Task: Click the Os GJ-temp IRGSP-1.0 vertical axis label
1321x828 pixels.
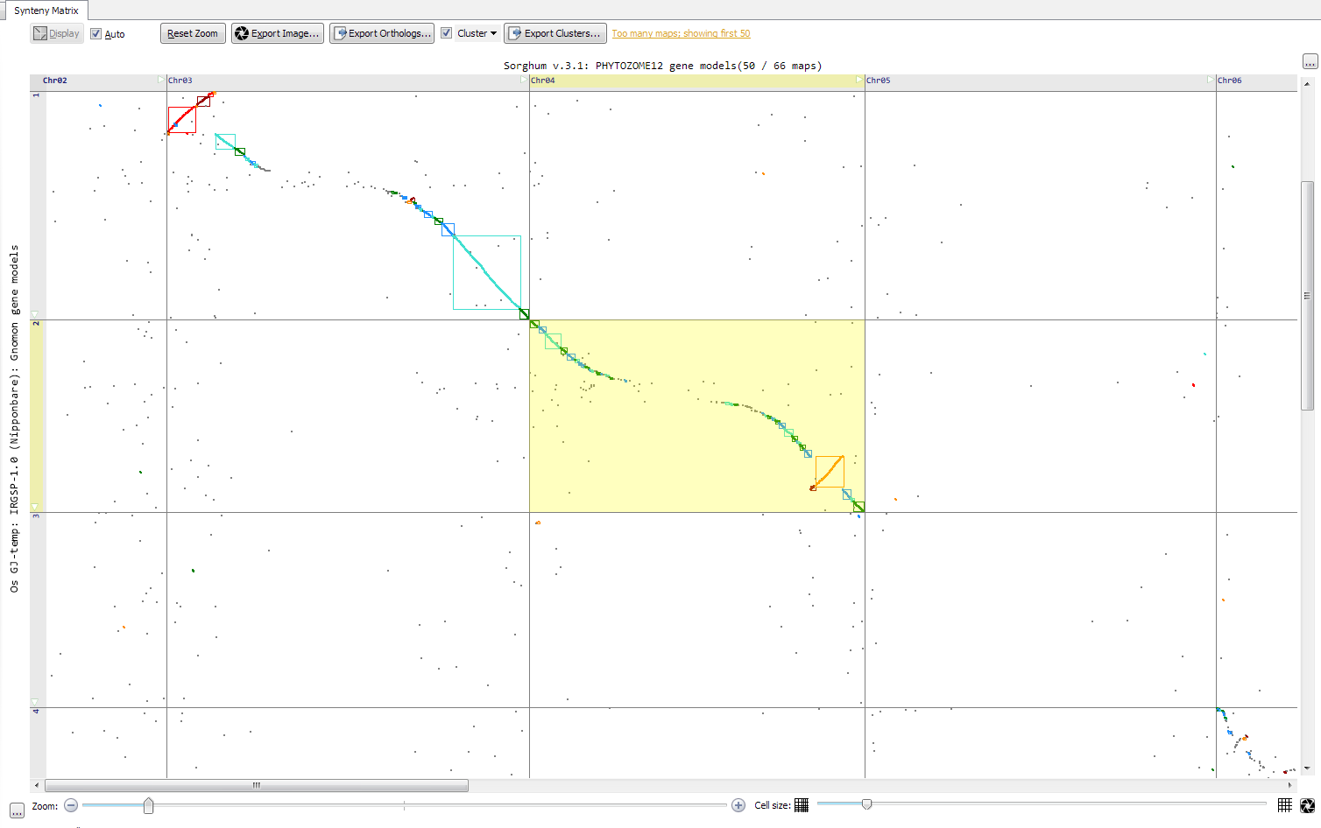Action: tap(14, 418)
